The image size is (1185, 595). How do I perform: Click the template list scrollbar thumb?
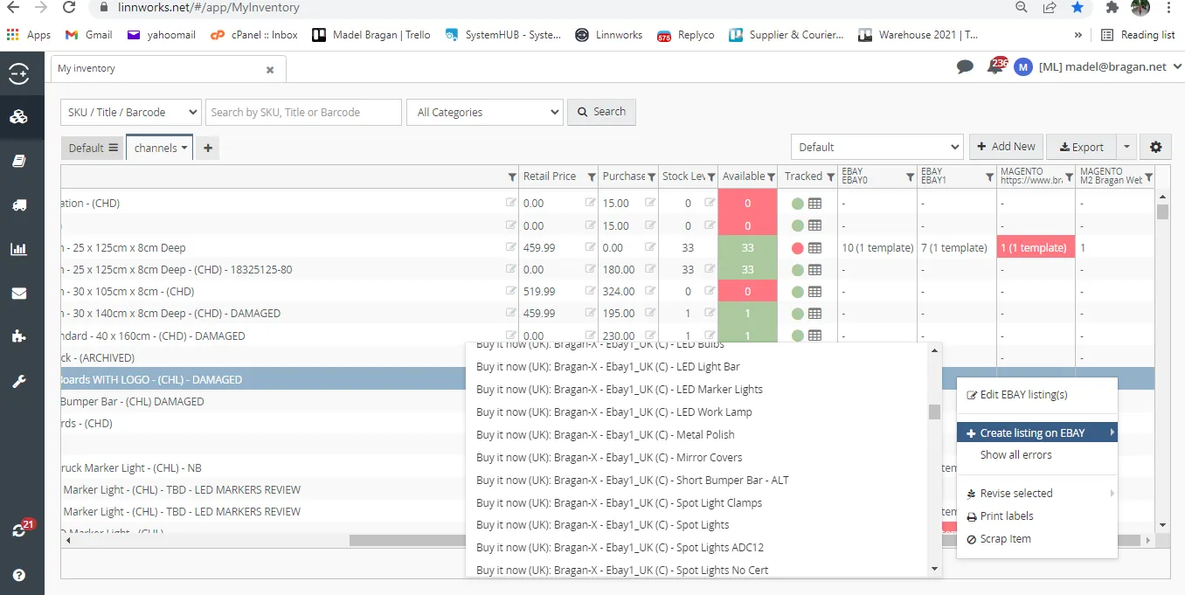934,412
